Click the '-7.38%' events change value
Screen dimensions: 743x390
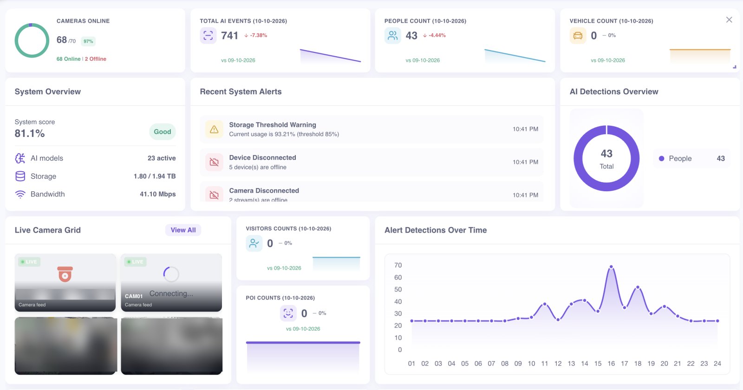pos(259,35)
